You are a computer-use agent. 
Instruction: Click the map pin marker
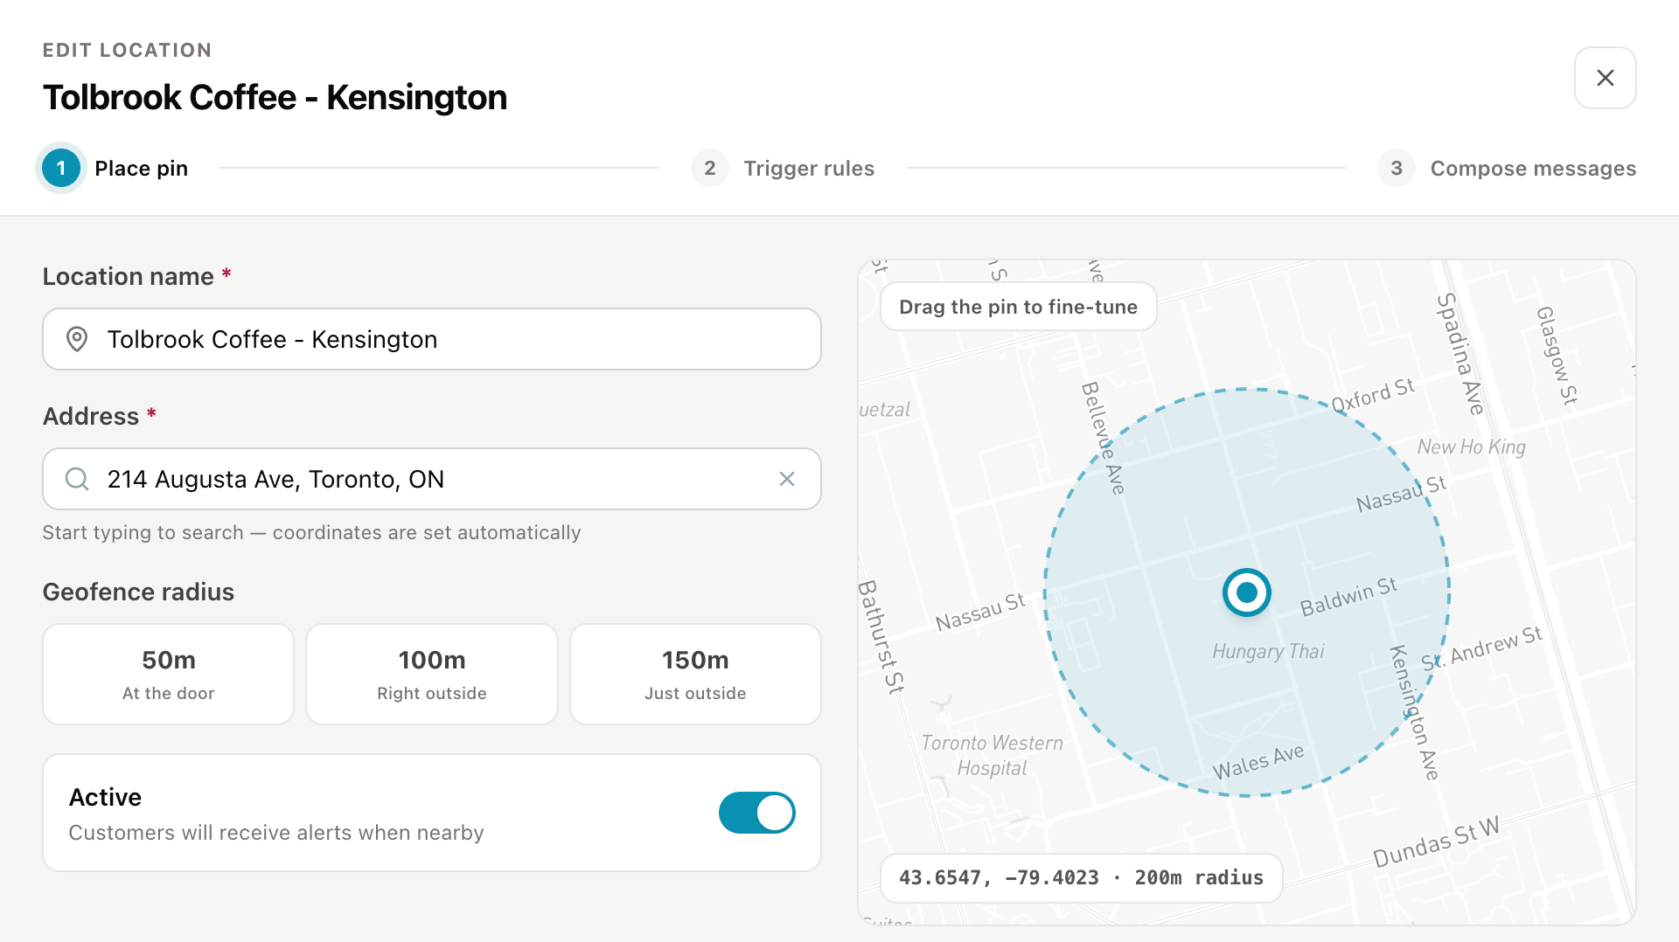coord(1246,592)
